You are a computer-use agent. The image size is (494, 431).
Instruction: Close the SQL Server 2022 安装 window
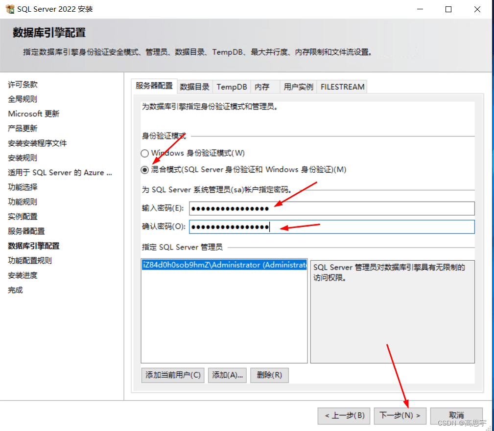(x=477, y=9)
